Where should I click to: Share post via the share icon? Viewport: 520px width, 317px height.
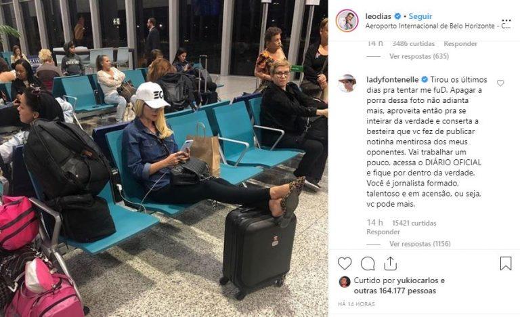pyautogui.click(x=390, y=263)
